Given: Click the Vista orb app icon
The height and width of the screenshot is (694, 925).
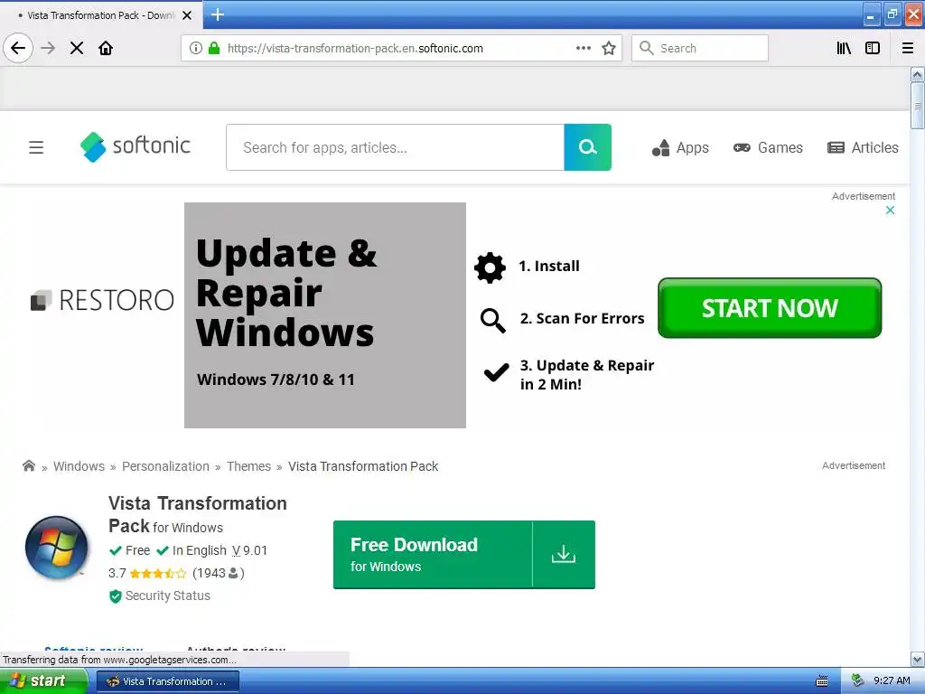Looking at the screenshot, I should coord(57,547).
